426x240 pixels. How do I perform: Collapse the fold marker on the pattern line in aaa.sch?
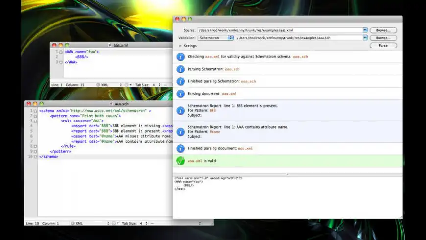[35, 116]
